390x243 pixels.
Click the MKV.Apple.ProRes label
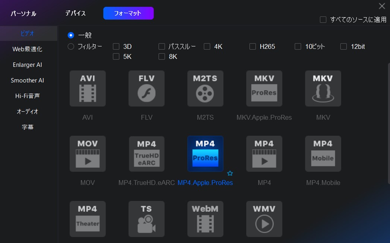click(264, 117)
